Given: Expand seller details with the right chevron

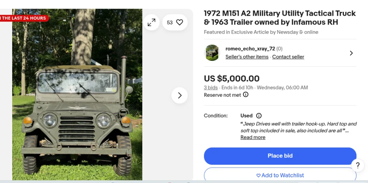Looking at the screenshot, I should [351, 53].
